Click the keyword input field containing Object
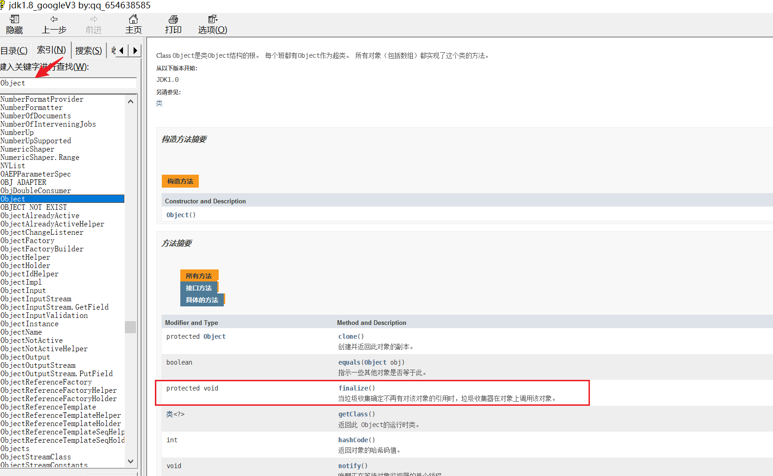773x476 pixels. (68, 83)
